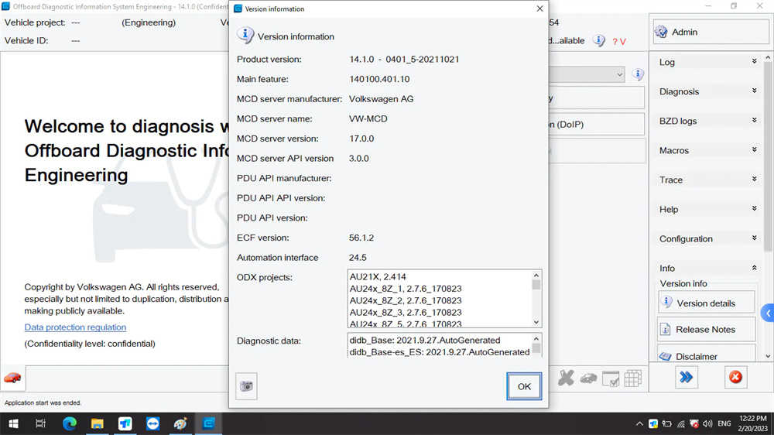Select didb_Base-es_ES entry
Screen dimensions: 774x435
point(440,352)
